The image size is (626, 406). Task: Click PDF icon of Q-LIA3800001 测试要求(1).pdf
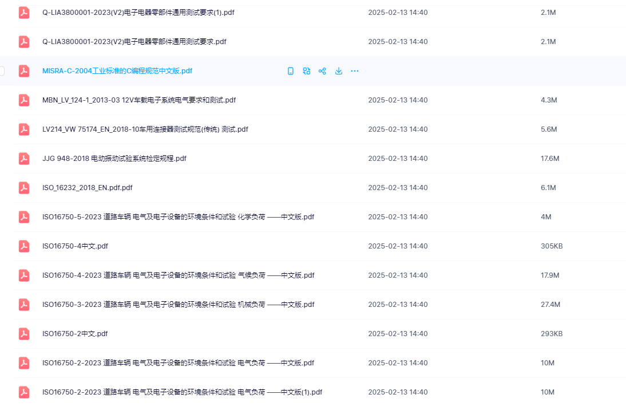pyautogui.click(x=24, y=13)
